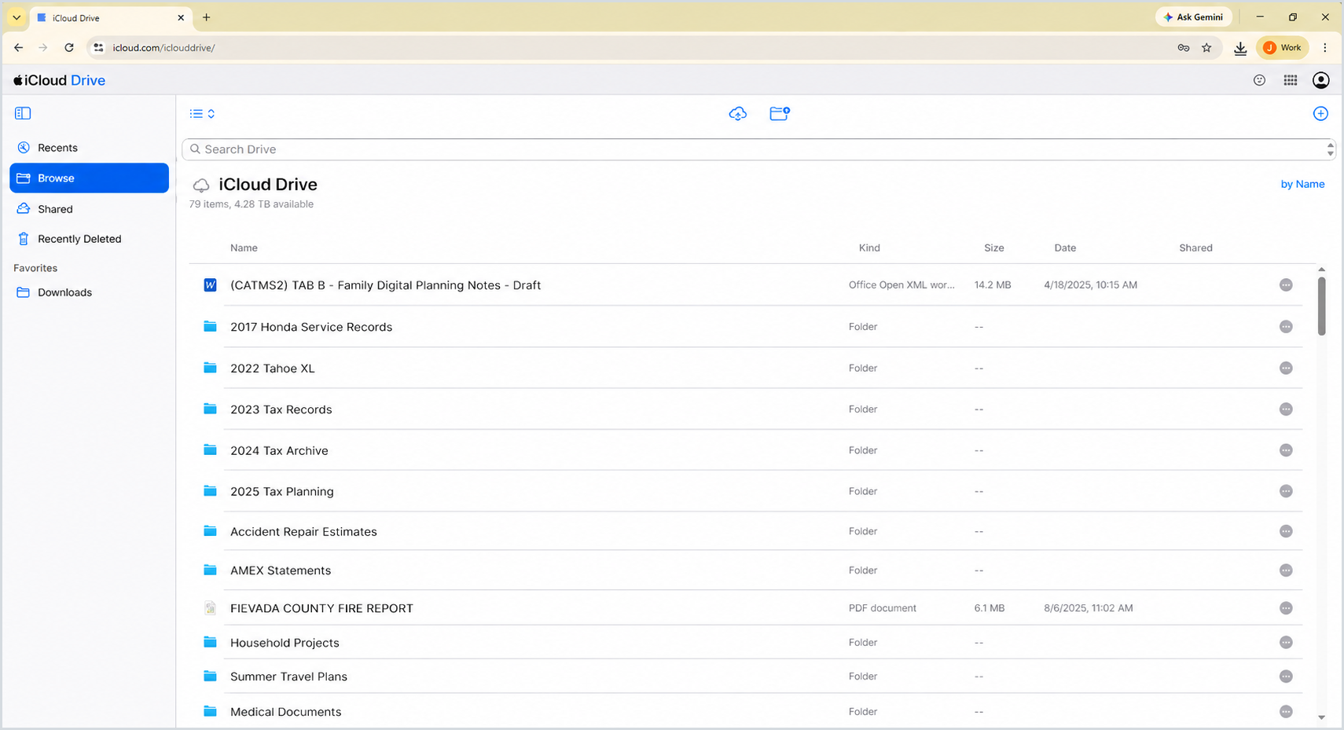Viewport: 1344px width, 730px height.
Task: Click the address bar URL
Action: (163, 48)
